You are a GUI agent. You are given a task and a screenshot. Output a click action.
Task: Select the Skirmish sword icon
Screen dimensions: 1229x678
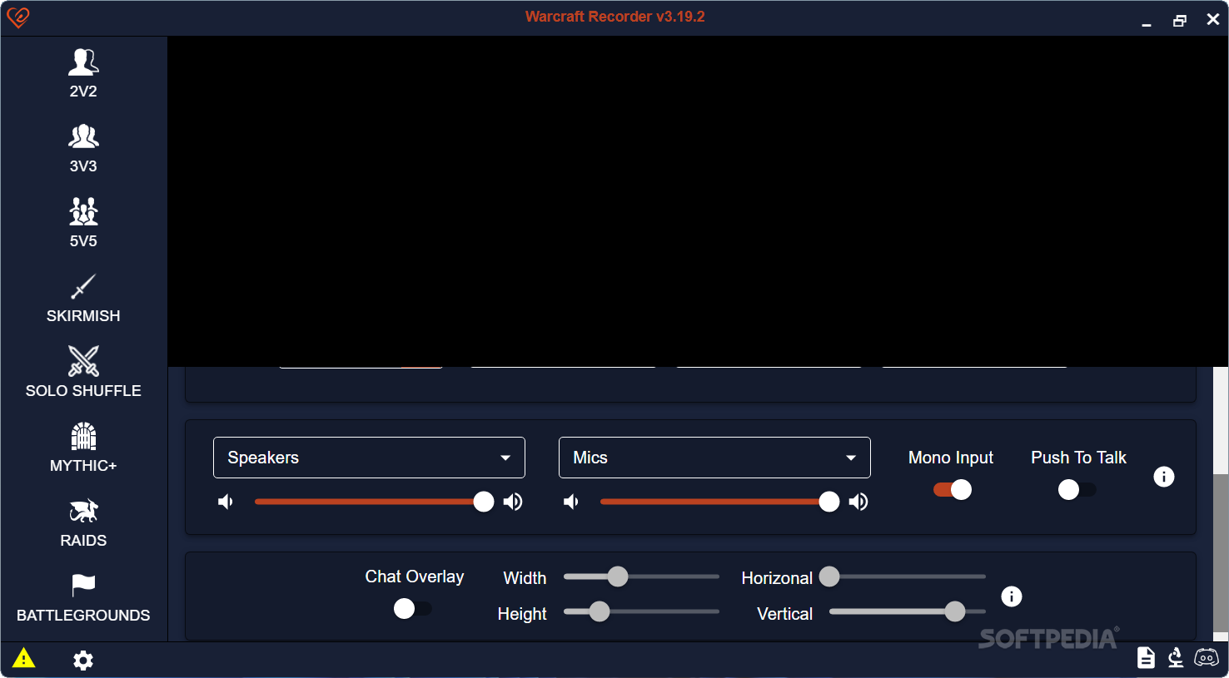83,287
